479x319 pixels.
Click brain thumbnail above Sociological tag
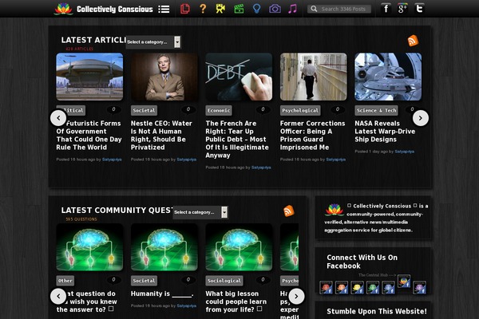(x=239, y=247)
